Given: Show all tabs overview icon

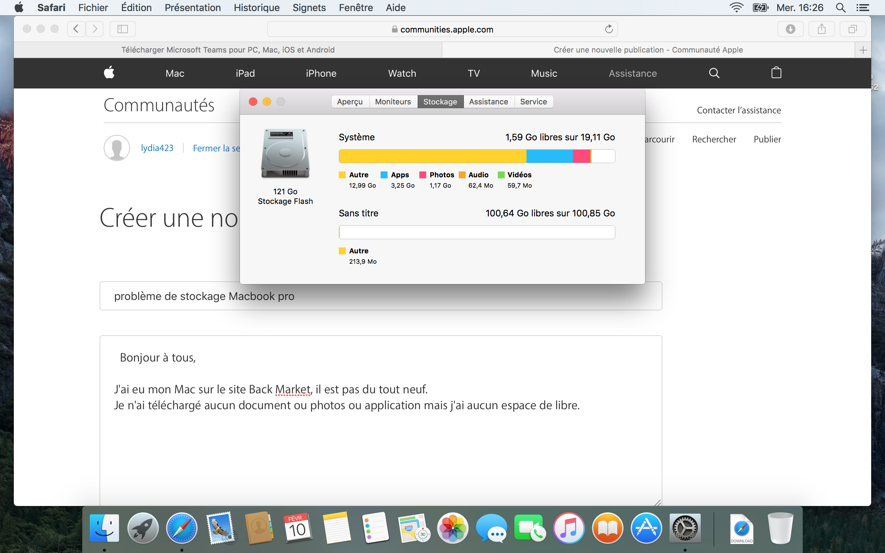Looking at the screenshot, I should point(853,29).
